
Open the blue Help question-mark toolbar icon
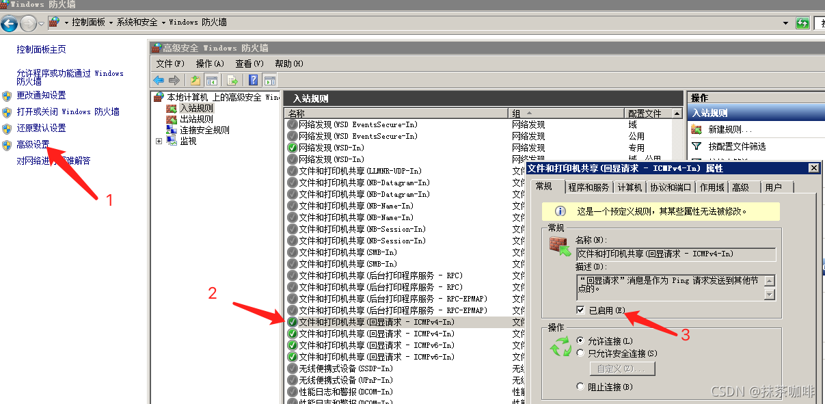[254, 80]
